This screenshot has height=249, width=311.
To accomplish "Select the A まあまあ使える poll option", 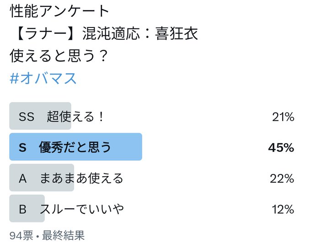I will click(x=152, y=178).
